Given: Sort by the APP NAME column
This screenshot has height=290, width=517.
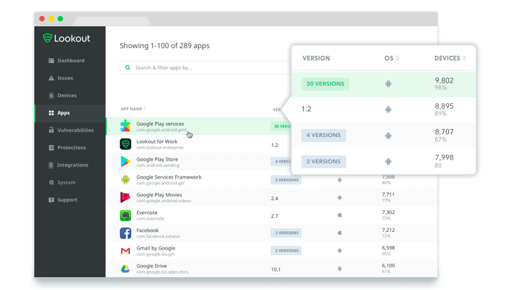Looking at the screenshot, I should click(133, 109).
